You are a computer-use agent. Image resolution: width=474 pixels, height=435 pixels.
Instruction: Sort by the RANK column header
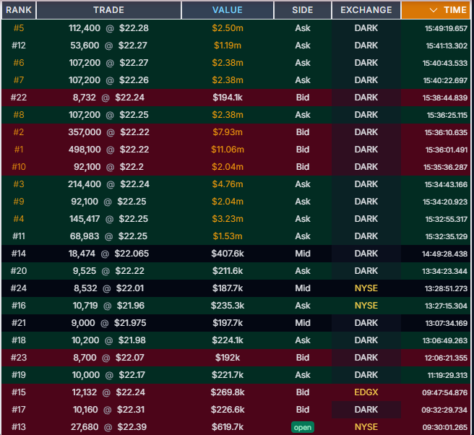click(x=19, y=10)
